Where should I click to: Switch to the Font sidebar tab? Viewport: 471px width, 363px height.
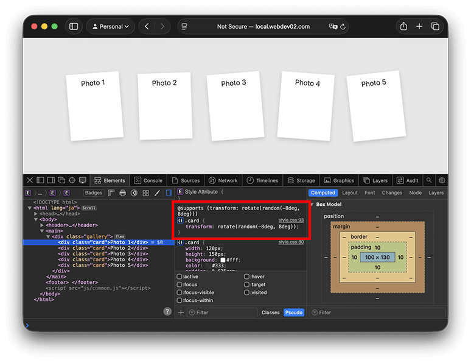pyautogui.click(x=370, y=193)
